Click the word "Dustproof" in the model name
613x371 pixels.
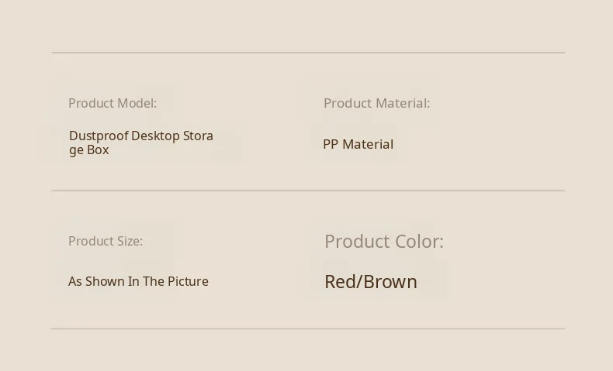[x=99, y=136]
